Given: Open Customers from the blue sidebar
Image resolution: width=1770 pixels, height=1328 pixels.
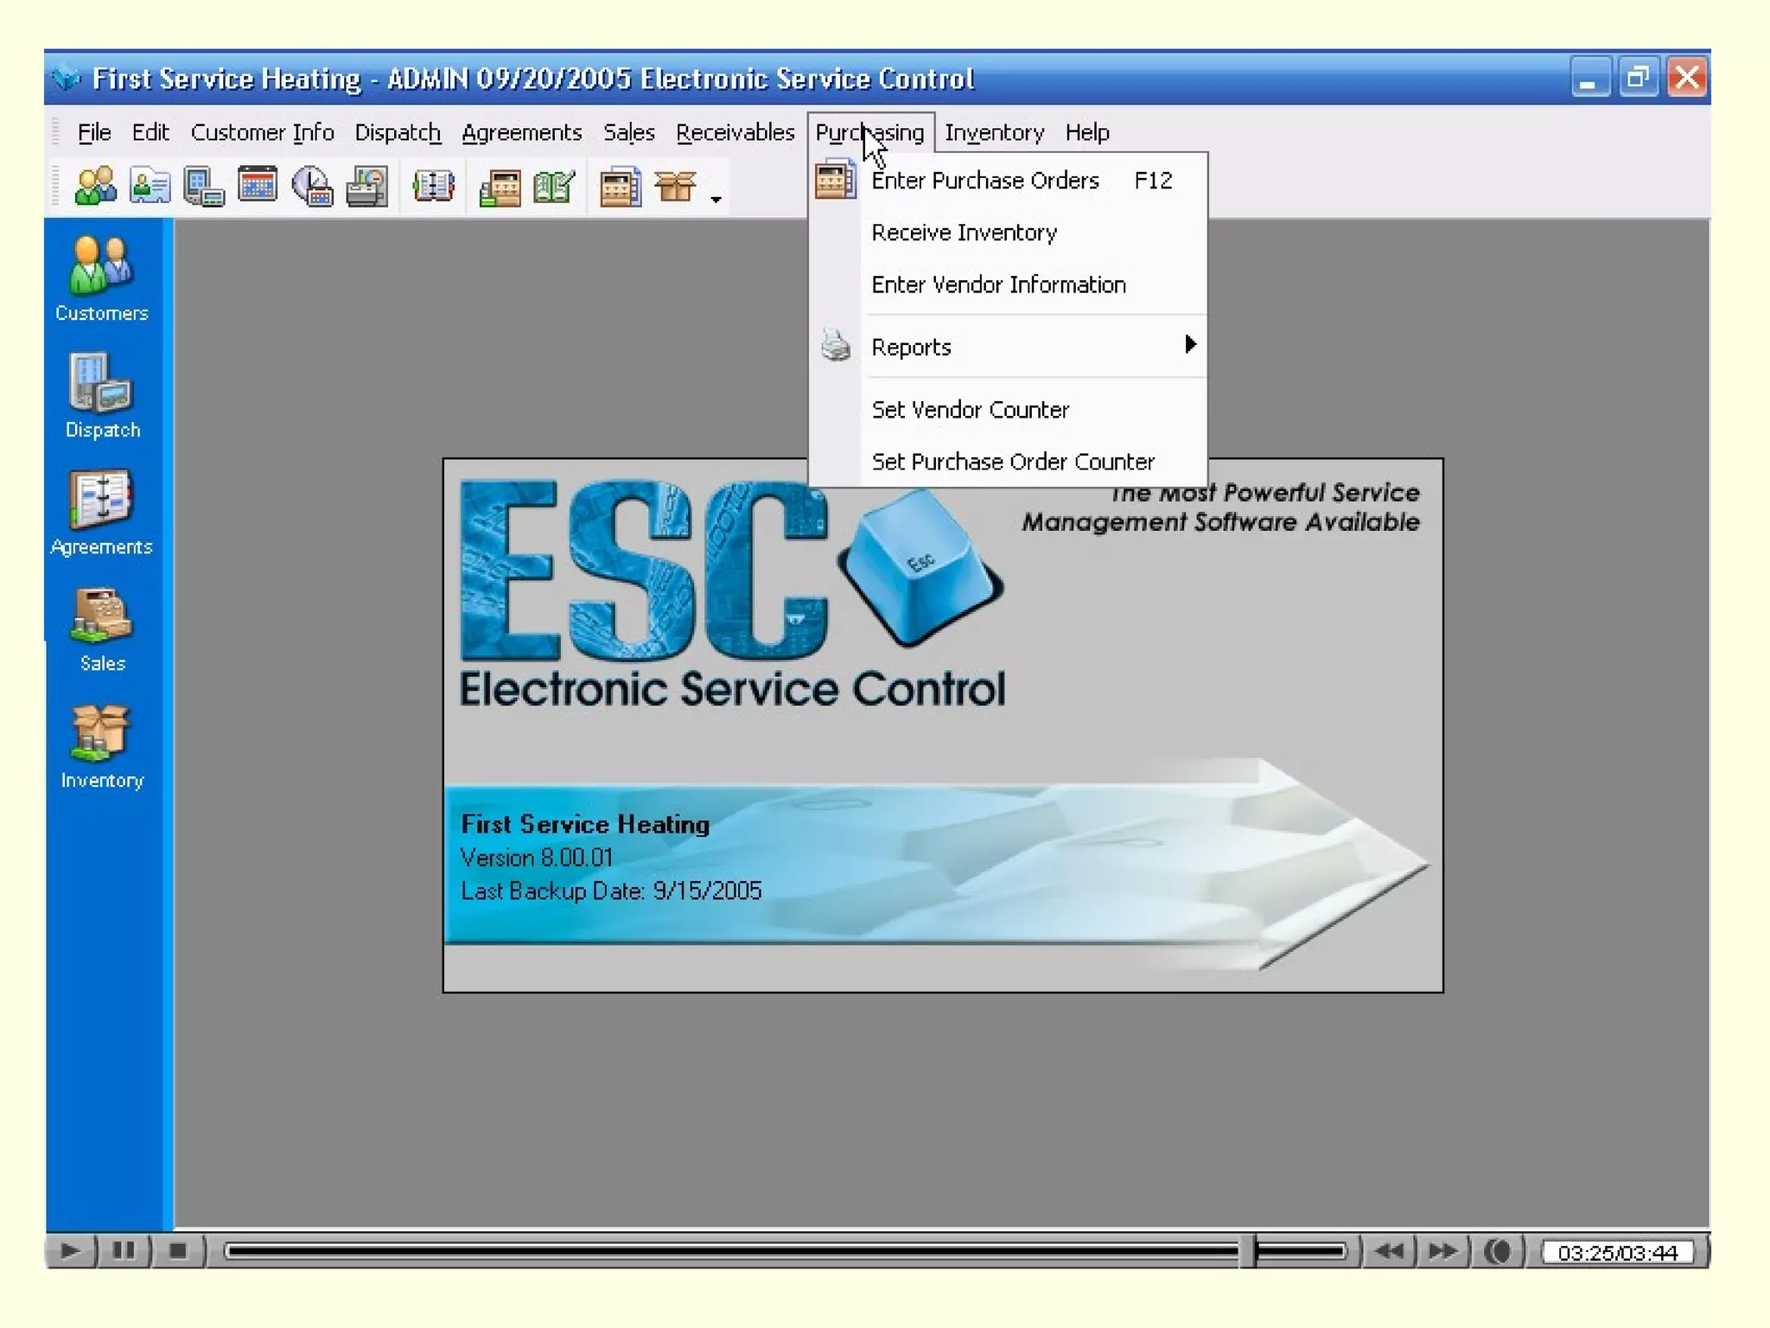Looking at the screenshot, I should tap(102, 279).
